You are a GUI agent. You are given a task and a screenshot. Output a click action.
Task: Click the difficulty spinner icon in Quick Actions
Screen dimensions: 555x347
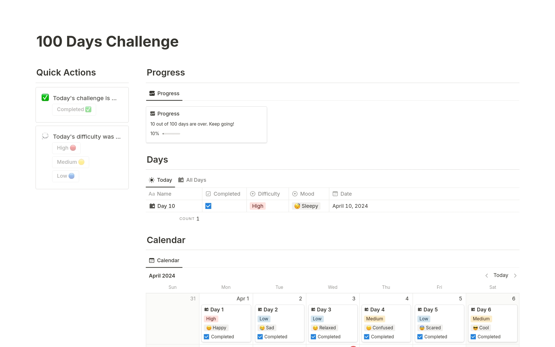45,136
